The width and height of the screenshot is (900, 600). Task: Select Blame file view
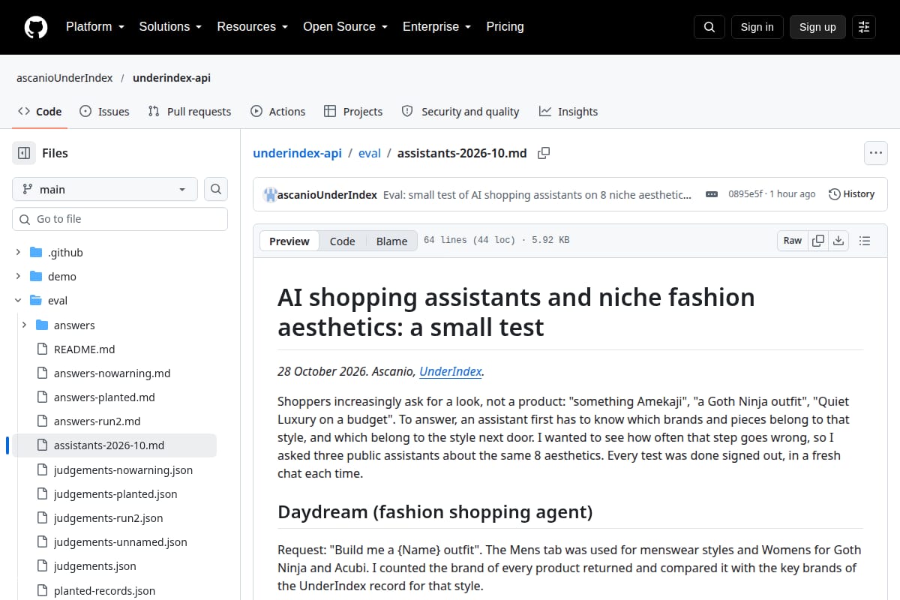click(x=391, y=241)
